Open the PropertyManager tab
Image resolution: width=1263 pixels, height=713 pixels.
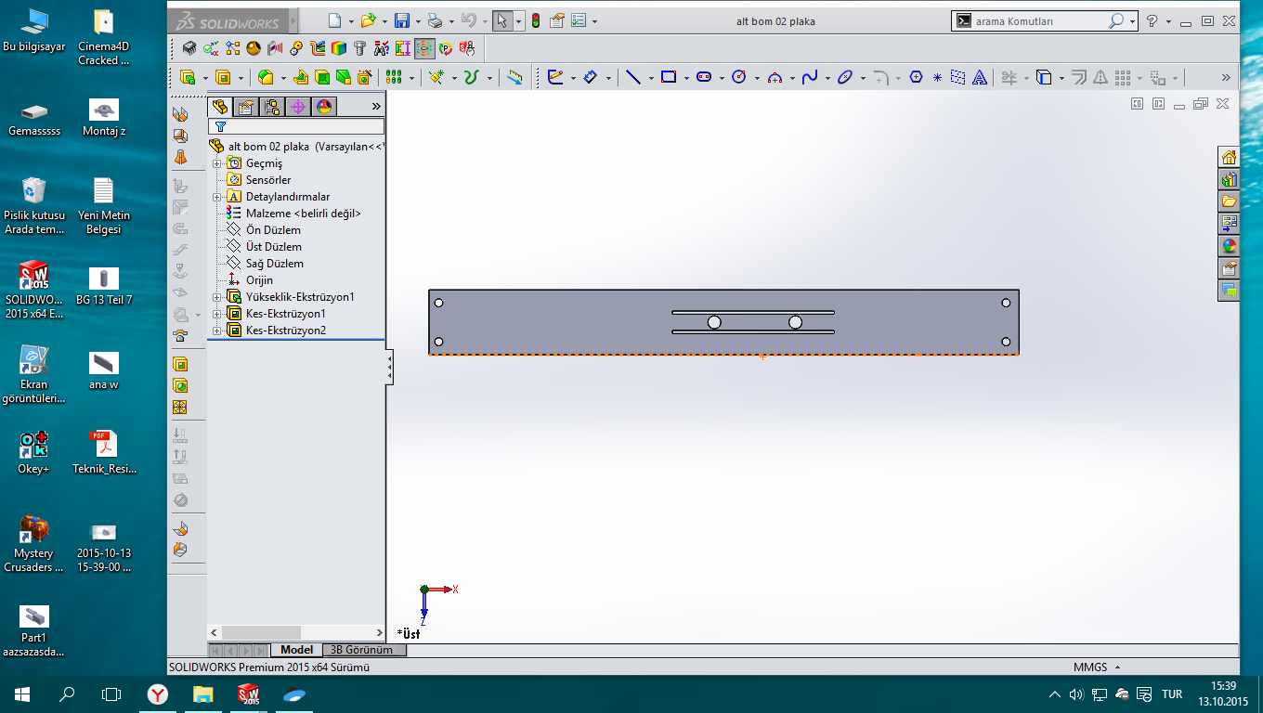pyautogui.click(x=246, y=107)
